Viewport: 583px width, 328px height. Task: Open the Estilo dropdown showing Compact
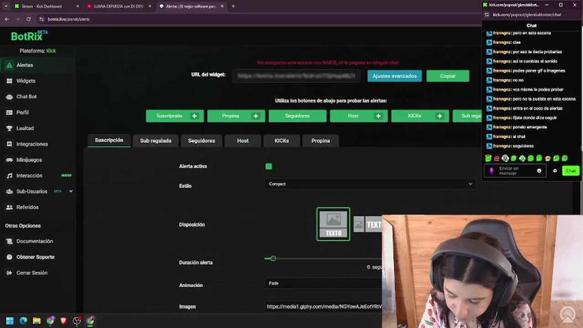pyautogui.click(x=370, y=184)
